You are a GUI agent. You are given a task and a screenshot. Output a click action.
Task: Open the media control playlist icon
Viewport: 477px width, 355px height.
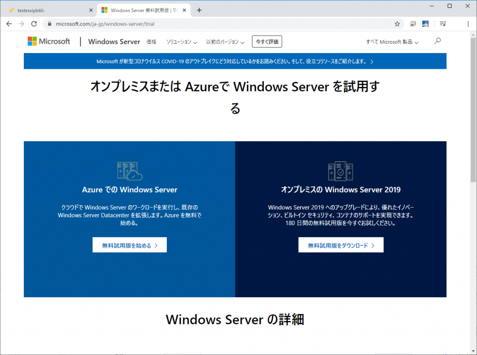pos(443,24)
